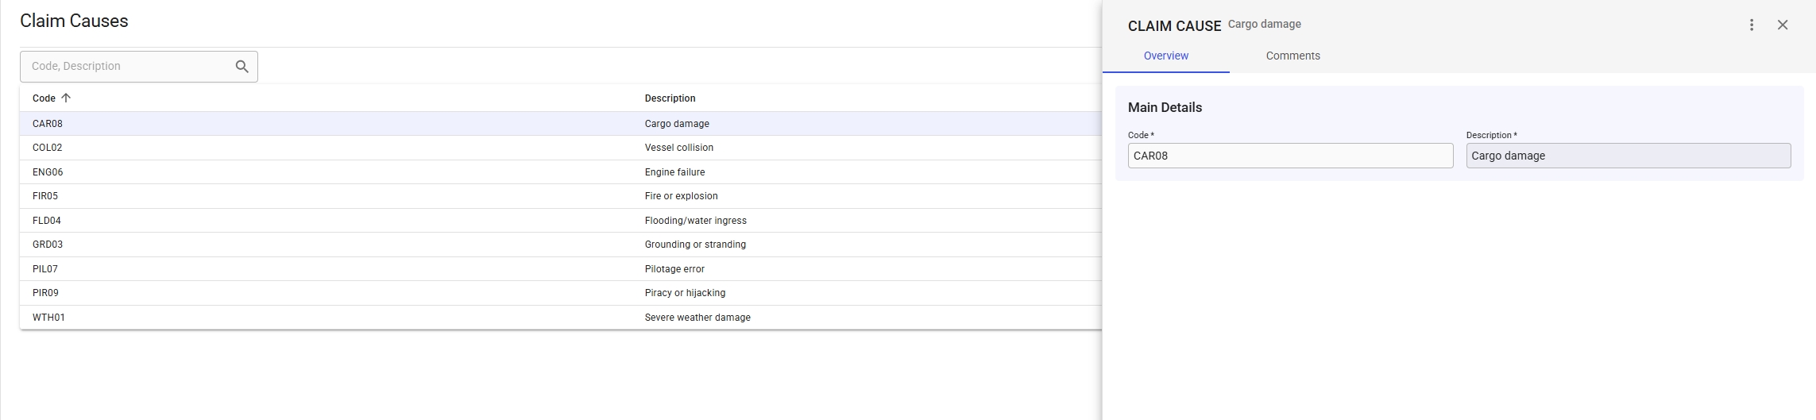Select the highlighted CAR08 Cargo damage row
The height and width of the screenshot is (420, 1816).
click(x=556, y=124)
